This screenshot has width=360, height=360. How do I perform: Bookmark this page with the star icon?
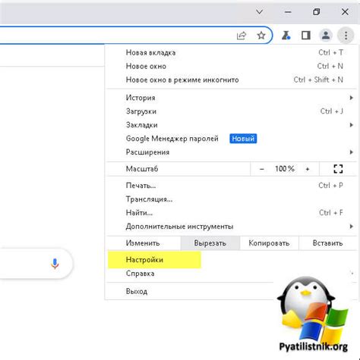coord(261,36)
